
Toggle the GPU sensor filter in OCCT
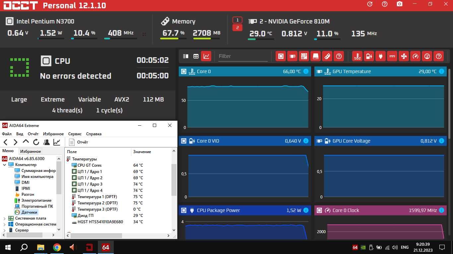click(292, 56)
